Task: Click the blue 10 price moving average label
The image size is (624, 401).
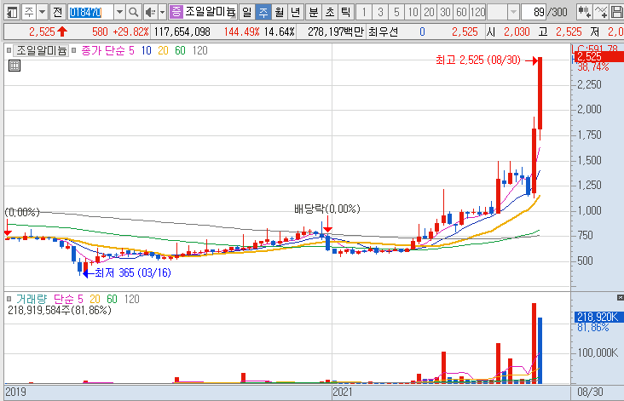Action: click(x=146, y=50)
